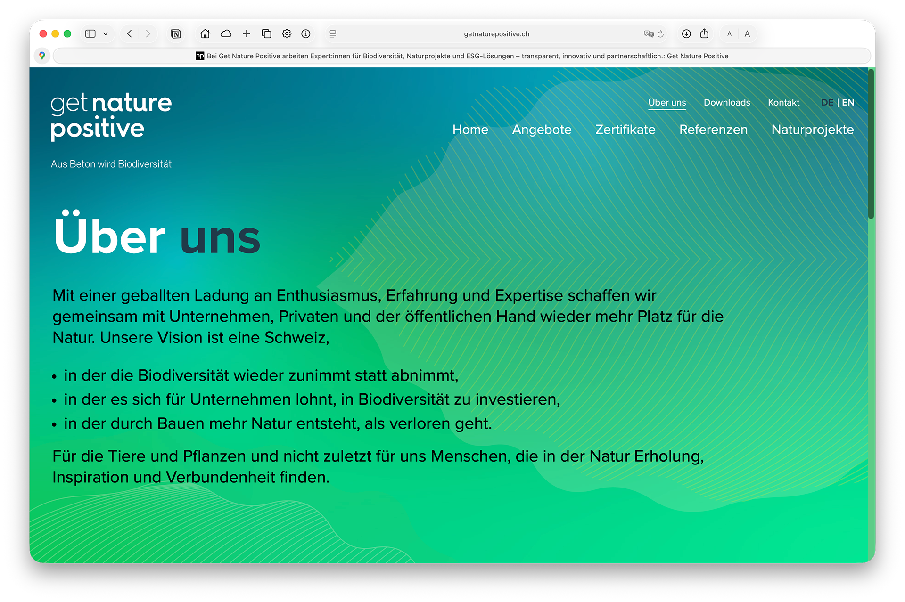Screen dimensions: 905x602
Task: Reload the current page
Action: click(x=660, y=33)
